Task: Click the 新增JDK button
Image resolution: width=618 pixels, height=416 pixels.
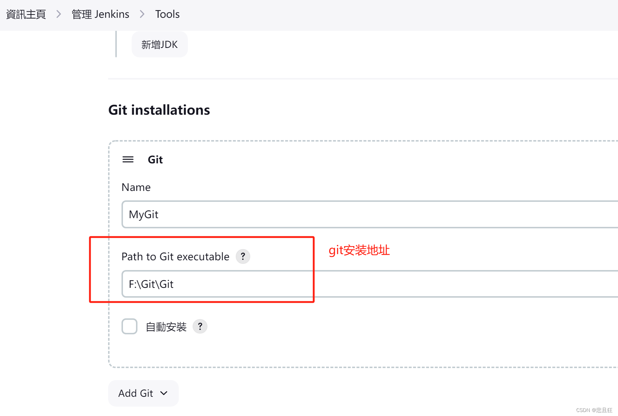Action: click(160, 44)
